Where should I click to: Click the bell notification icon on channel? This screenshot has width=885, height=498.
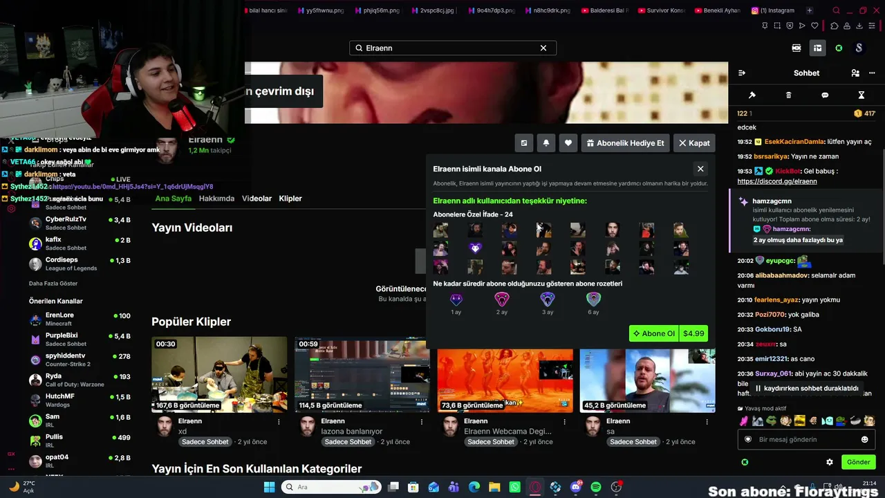546,143
